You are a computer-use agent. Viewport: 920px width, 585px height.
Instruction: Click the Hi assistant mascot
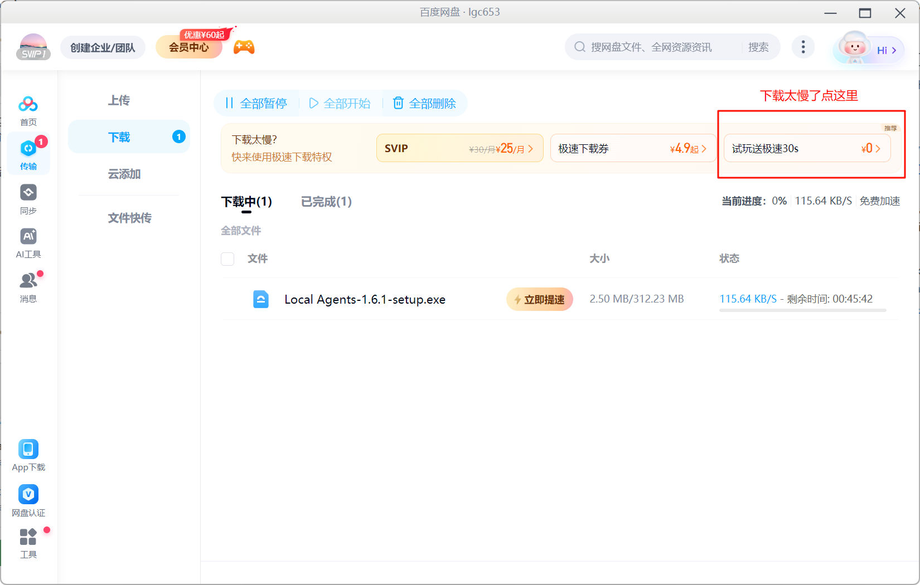pyautogui.click(x=854, y=47)
